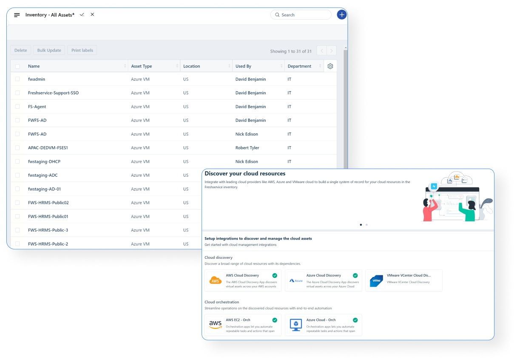This screenshot has height=362, width=517.
Task: Open the VMware VCenter Cloud Discovery app
Action: (x=403, y=280)
